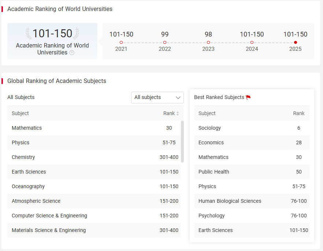Click the subjects list vertical scrollbar
This screenshot has width=323, height=251.
(x=182, y=142)
